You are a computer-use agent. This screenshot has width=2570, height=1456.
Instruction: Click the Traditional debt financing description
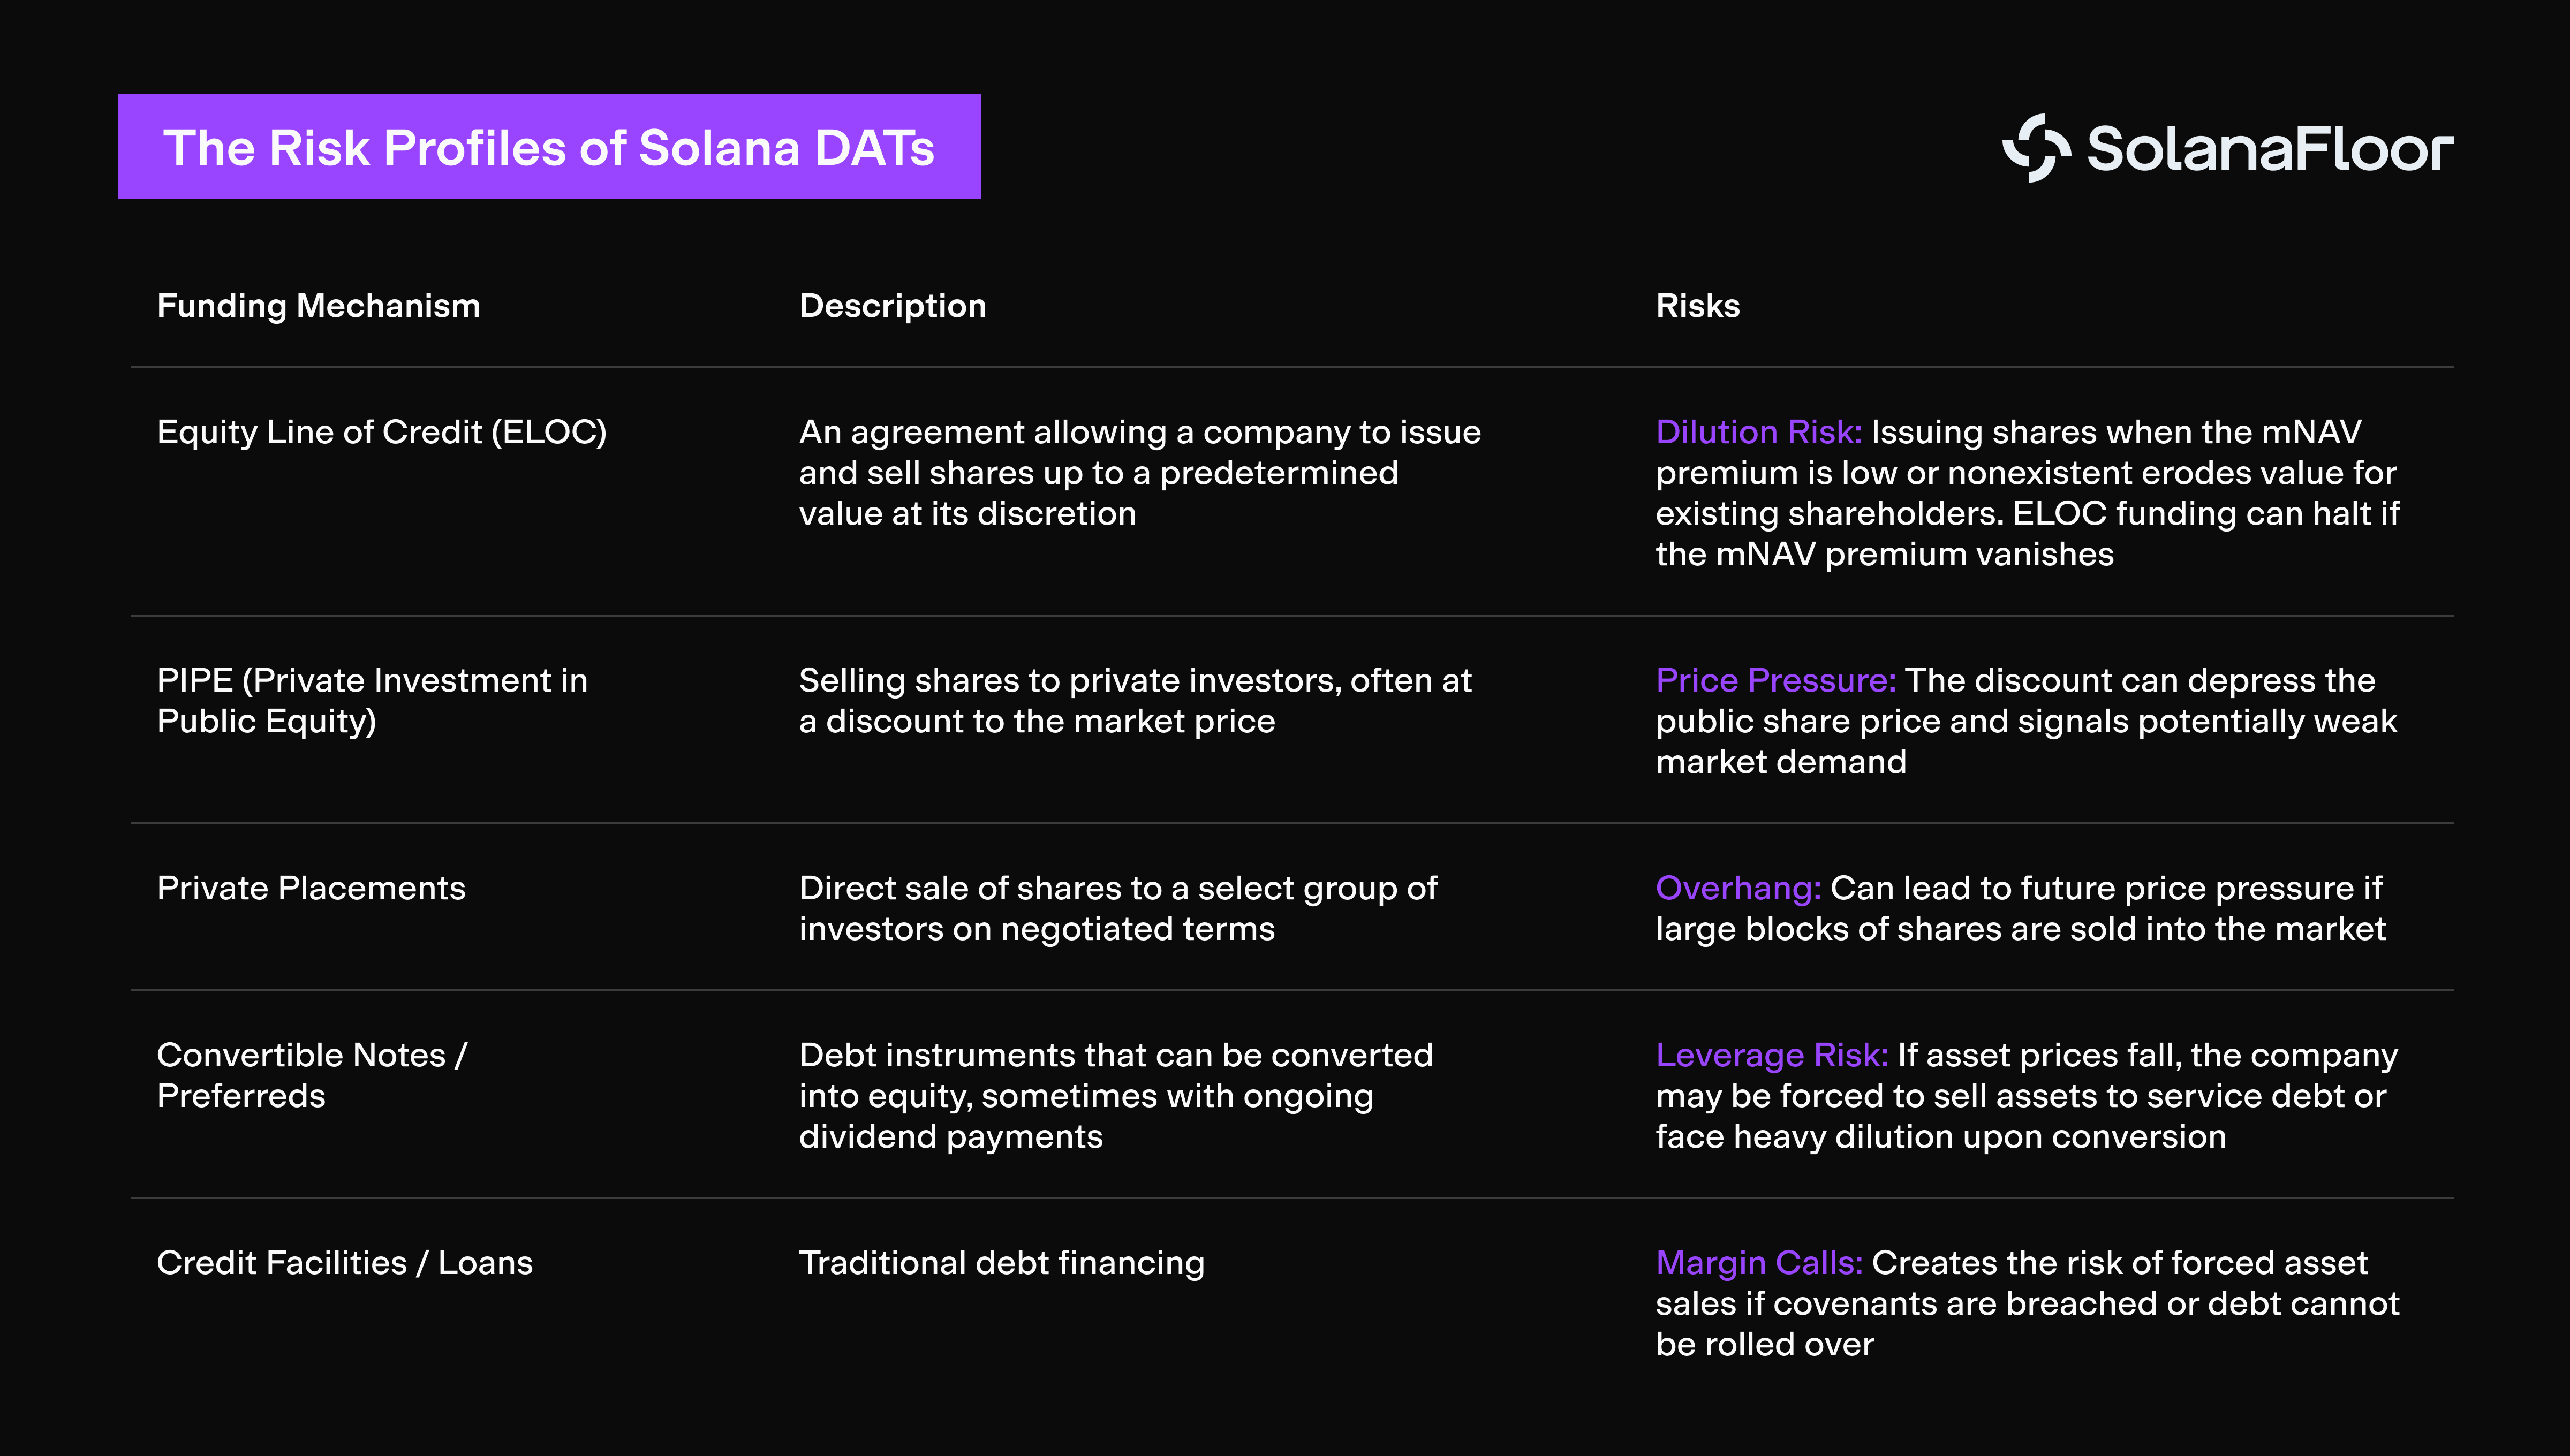[x=1001, y=1263]
